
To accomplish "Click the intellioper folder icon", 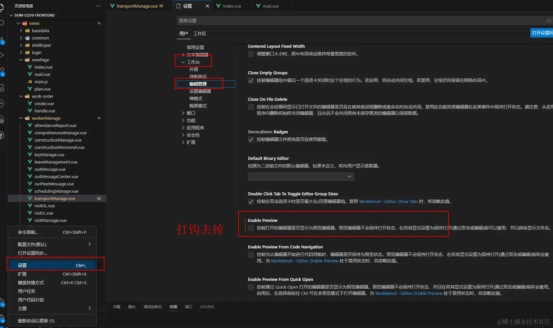I will point(28,45).
